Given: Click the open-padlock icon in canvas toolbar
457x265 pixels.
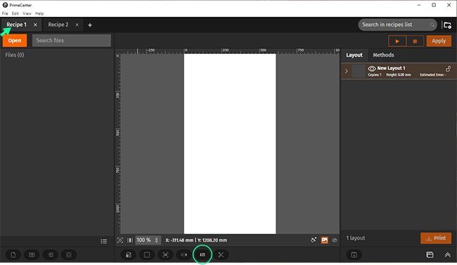Looking at the screenshot, I should [x=128, y=254].
